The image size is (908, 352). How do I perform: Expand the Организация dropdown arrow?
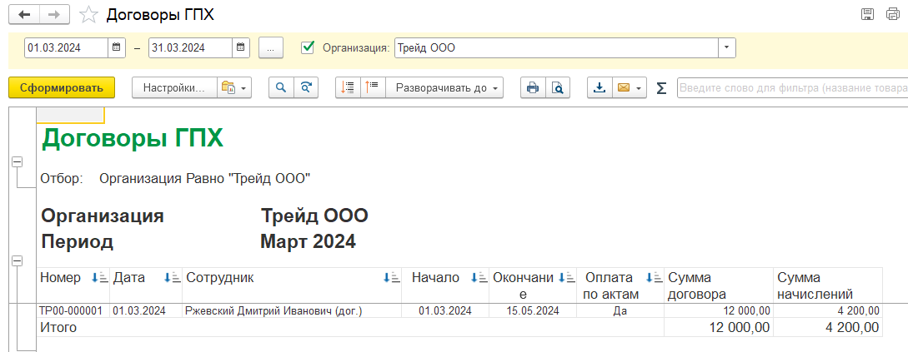(x=727, y=48)
